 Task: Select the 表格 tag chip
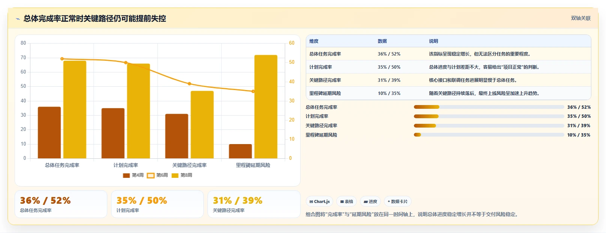pyautogui.click(x=347, y=201)
